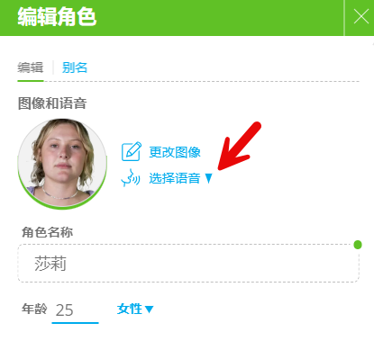The width and height of the screenshot is (374, 350).
Task: Click the character avatar portrait
Action: tap(62, 164)
